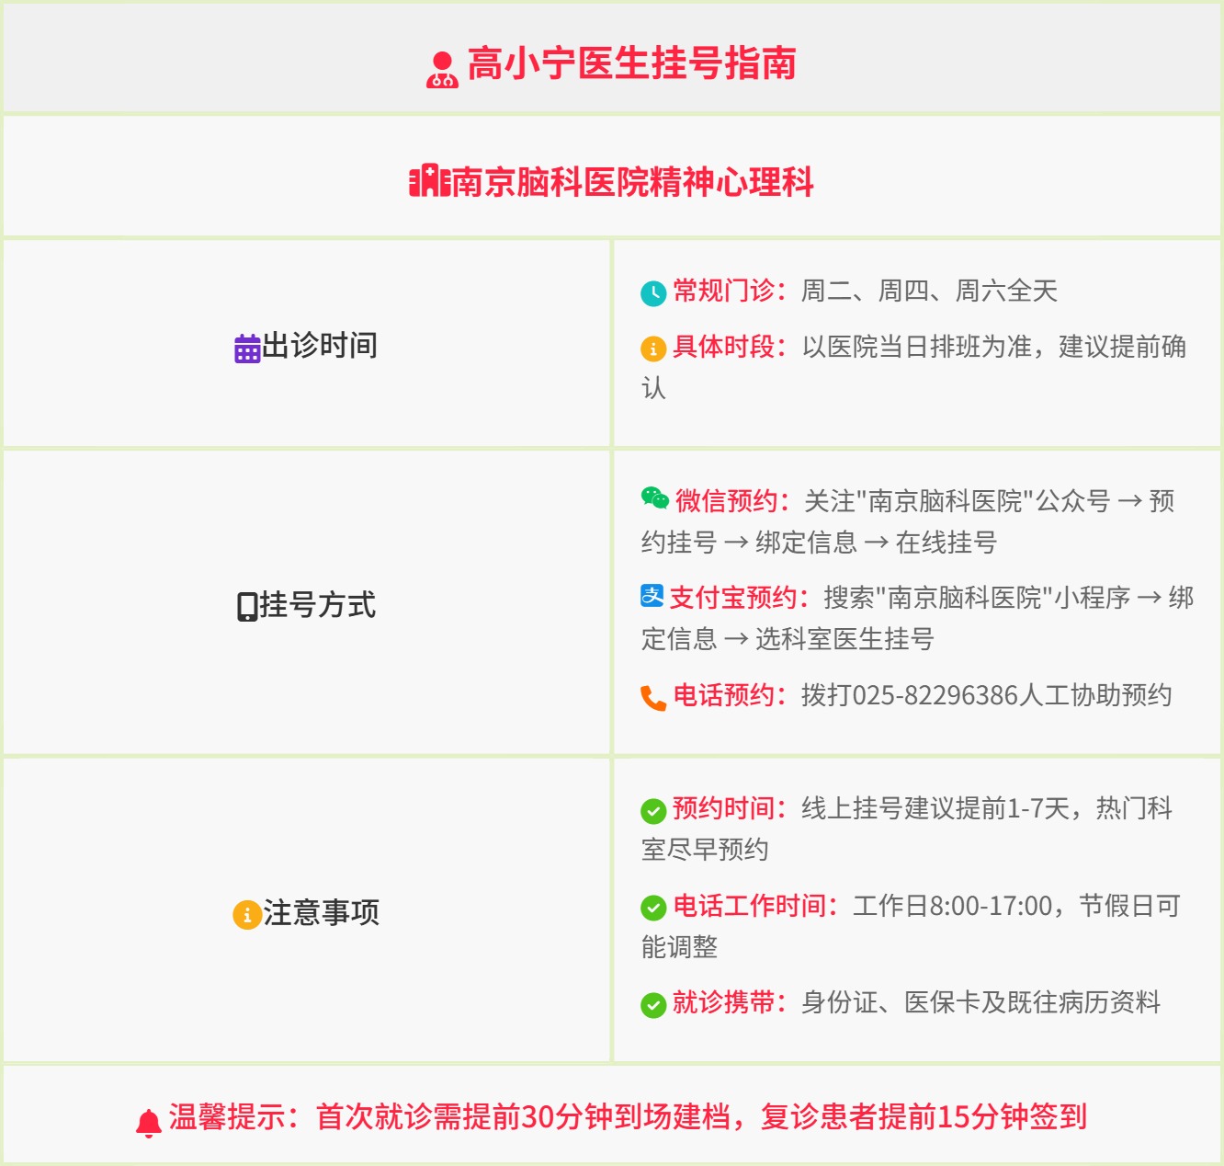Viewport: 1224px width, 1166px height.
Task: Click the orange info icon beside 注意事项
Action: [x=246, y=916]
